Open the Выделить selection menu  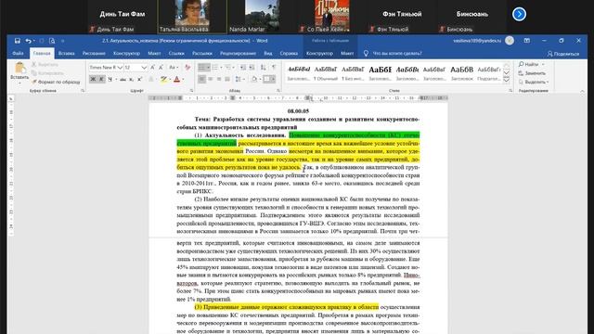coord(534,82)
